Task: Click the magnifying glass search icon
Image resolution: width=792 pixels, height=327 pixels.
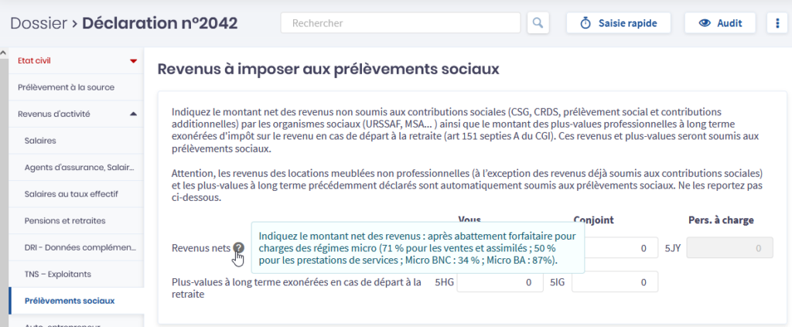Action: click(538, 23)
